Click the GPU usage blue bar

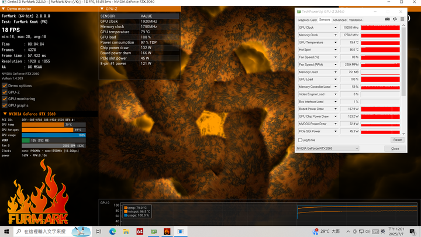pyautogui.click(x=54, y=135)
